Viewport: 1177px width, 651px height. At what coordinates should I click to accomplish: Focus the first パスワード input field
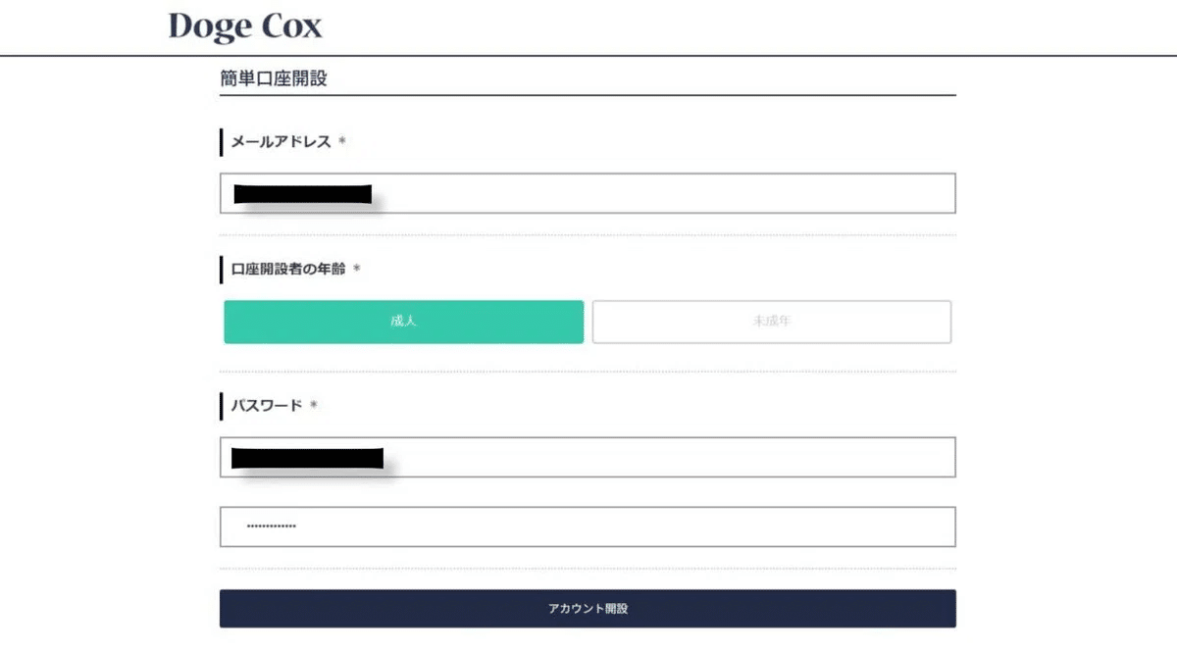pyautogui.click(x=667, y=457)
